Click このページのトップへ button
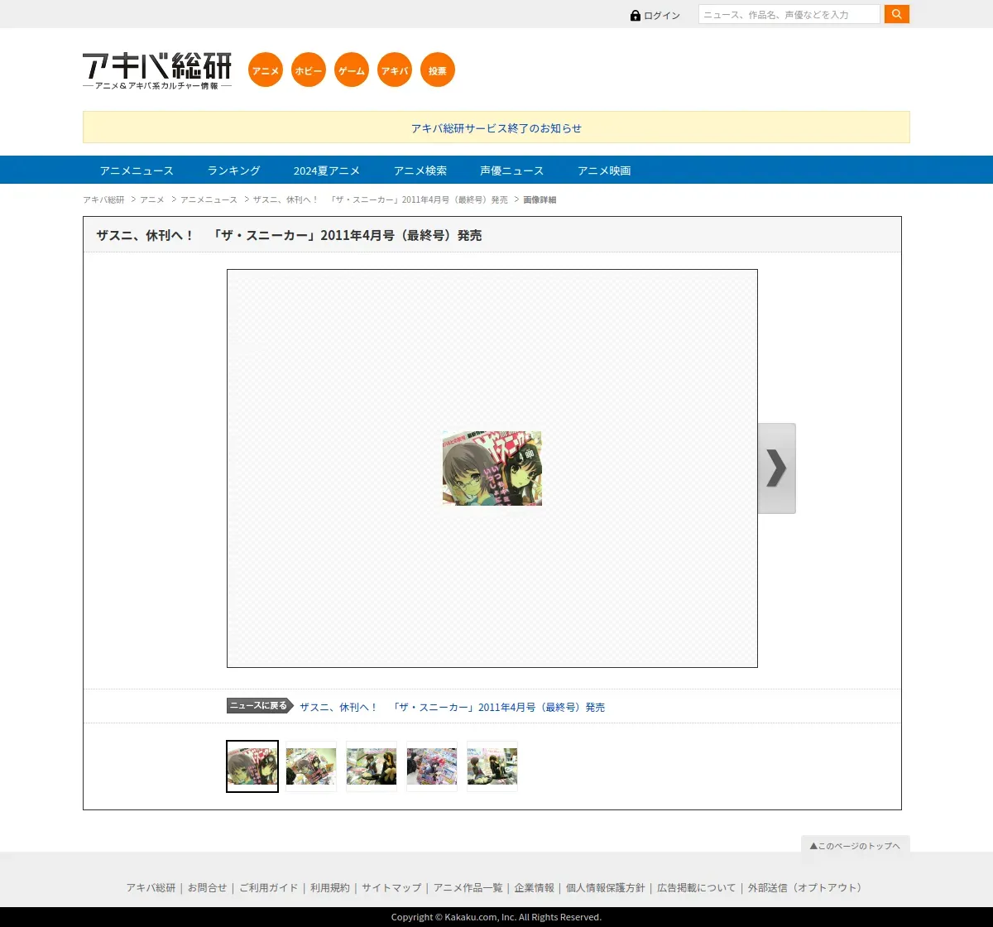Screen dimensions: 993x927 click(856, 846)
